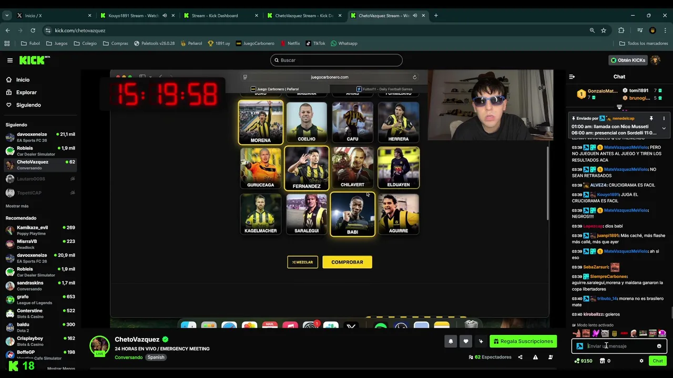
Task: Open the Juegos bookmarks folder
Action: coord(57,44)
